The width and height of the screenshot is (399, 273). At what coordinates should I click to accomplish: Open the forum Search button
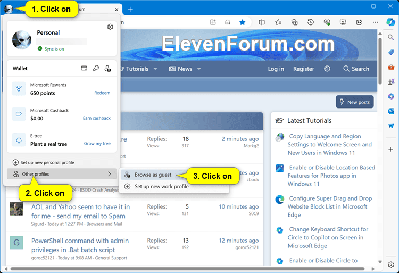(356, 69)
